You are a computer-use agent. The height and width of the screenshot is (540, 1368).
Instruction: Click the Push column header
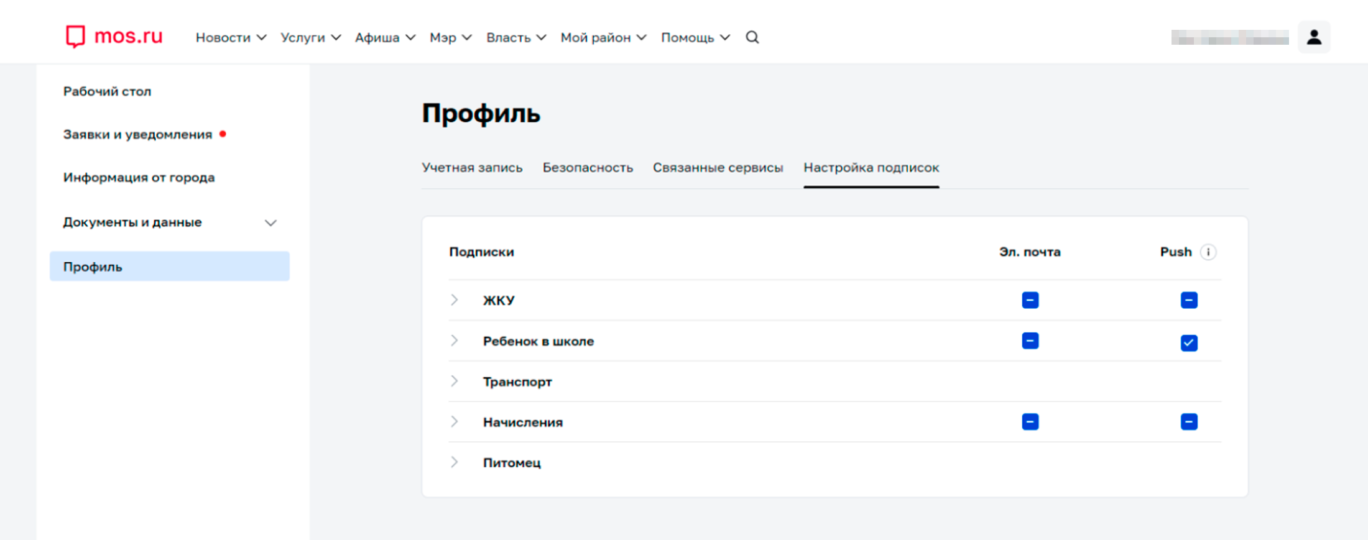[1176, 252]
